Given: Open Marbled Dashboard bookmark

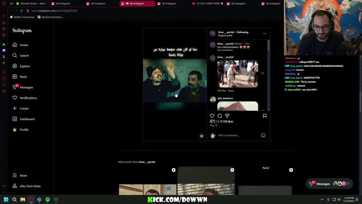Looking at the screenshot, I should (50, 17).
